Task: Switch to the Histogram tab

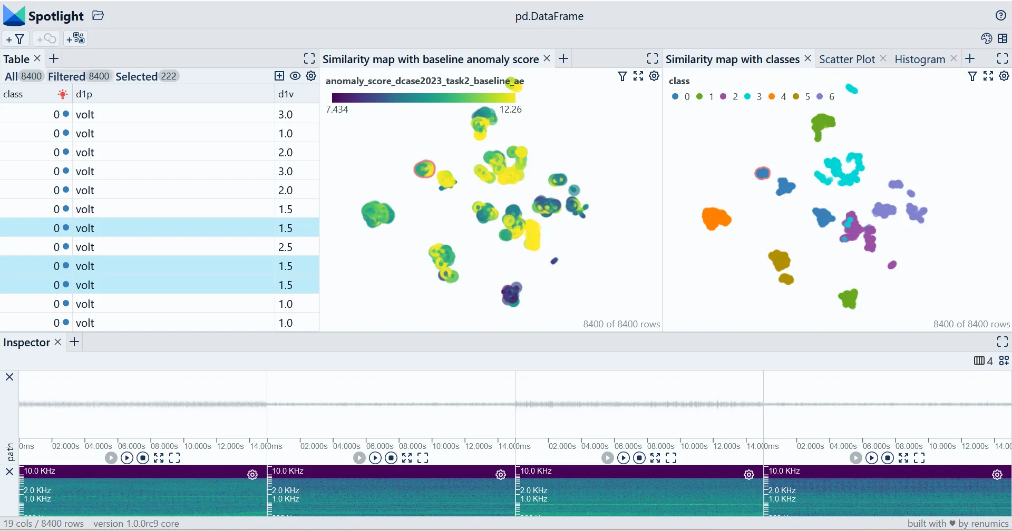Action: pos(920,59)
